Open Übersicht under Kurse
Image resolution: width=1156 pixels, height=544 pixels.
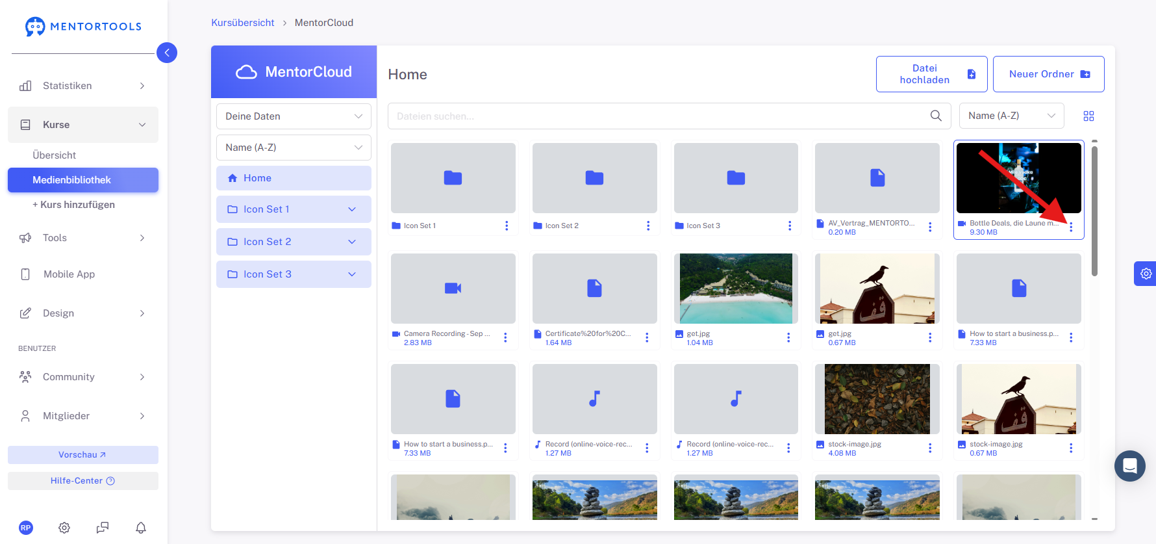(x=55, y=155)
